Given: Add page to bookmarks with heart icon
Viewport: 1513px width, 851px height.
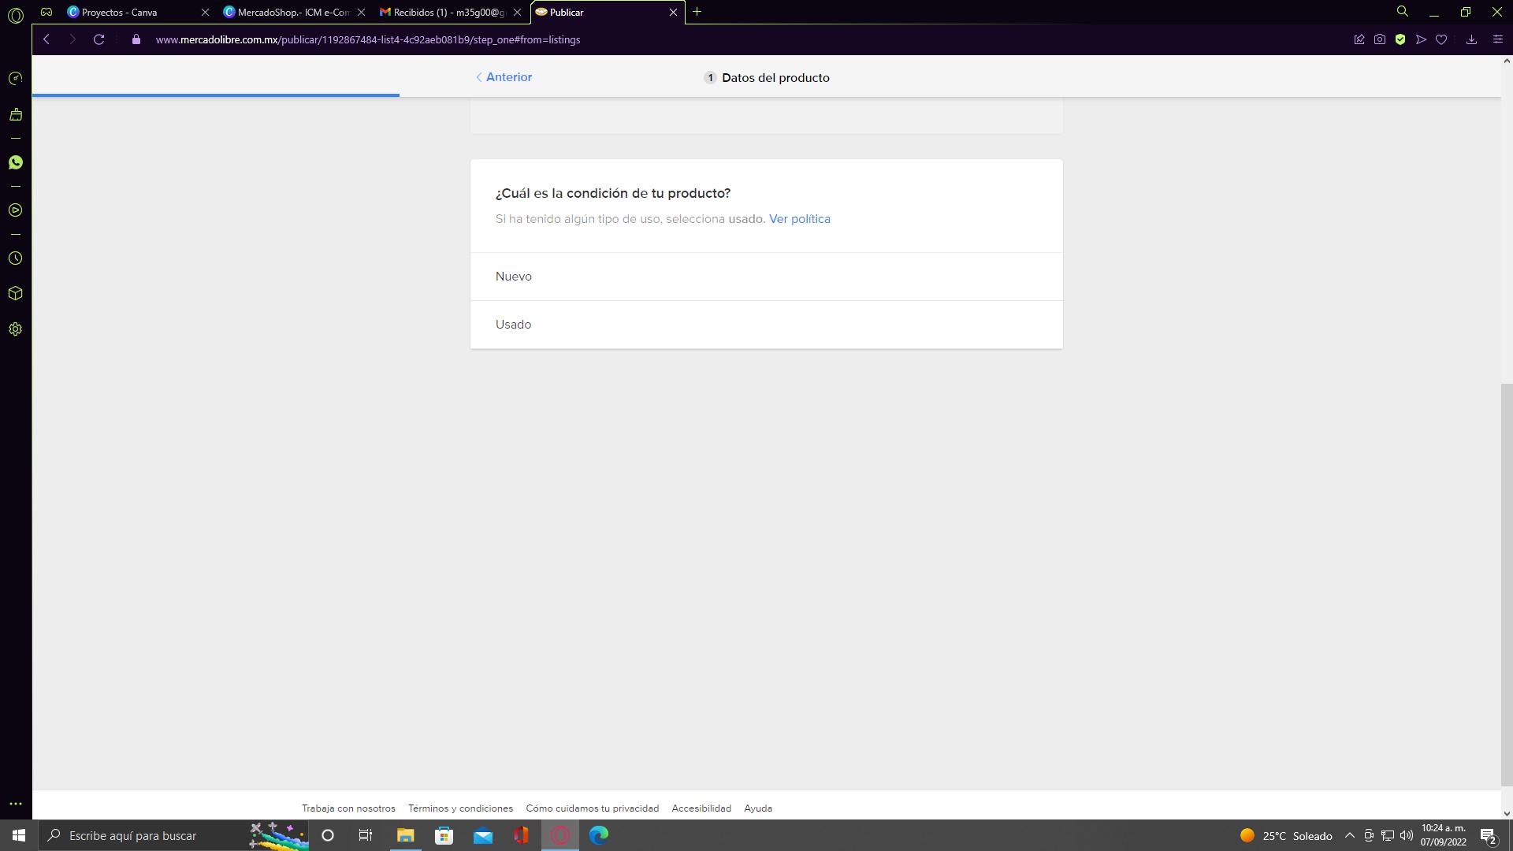Looking at the screenshot, I should [x=1441, y=39].
